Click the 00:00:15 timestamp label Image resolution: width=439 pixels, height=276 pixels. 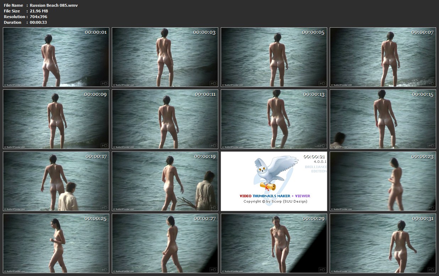coord(422,95)
